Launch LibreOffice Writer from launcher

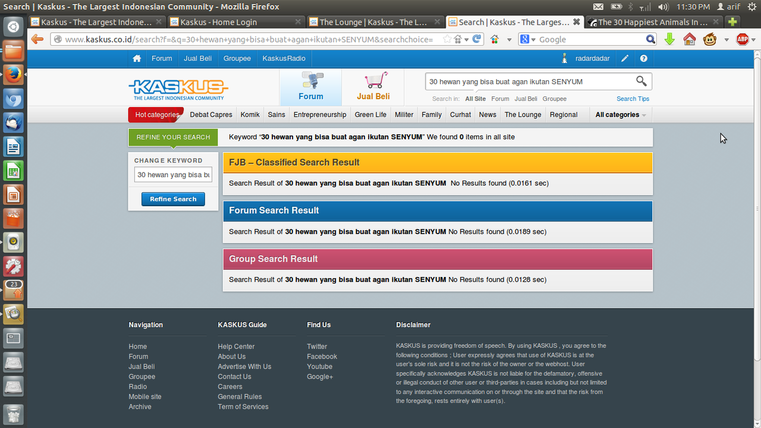pos(14,146)
